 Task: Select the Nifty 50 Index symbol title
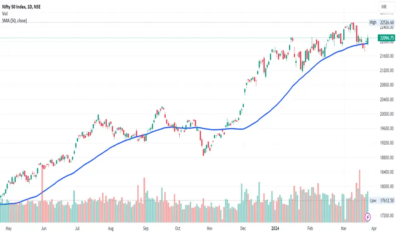pyautogui.click(x=21, y=7)
